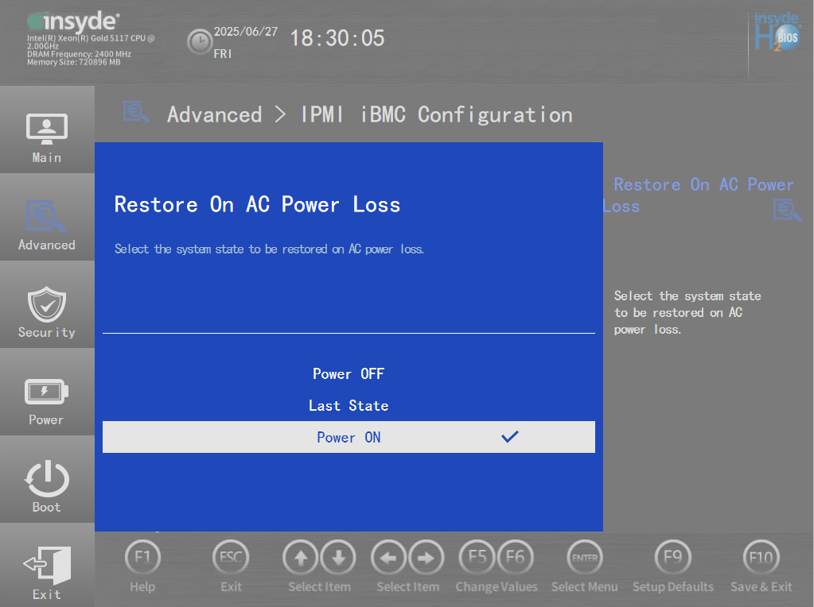
Task: Open the Security shield icon
Action: tap(46, 303)
